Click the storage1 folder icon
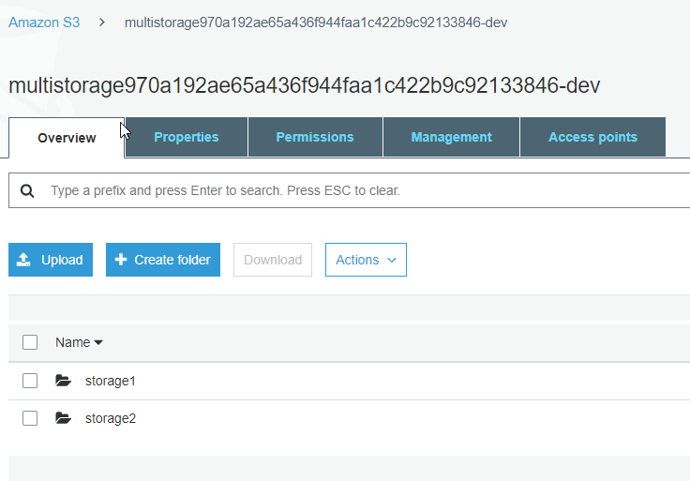This screenshot has width=690, height=481. tap(64, 381)
